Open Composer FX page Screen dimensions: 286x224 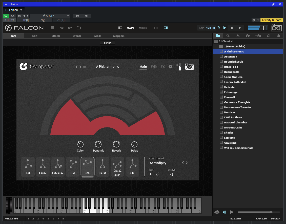(163, 67)
